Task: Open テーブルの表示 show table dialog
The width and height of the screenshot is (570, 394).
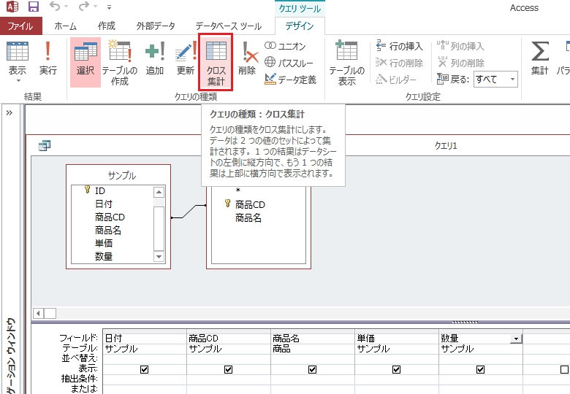Action: (346, 62)
